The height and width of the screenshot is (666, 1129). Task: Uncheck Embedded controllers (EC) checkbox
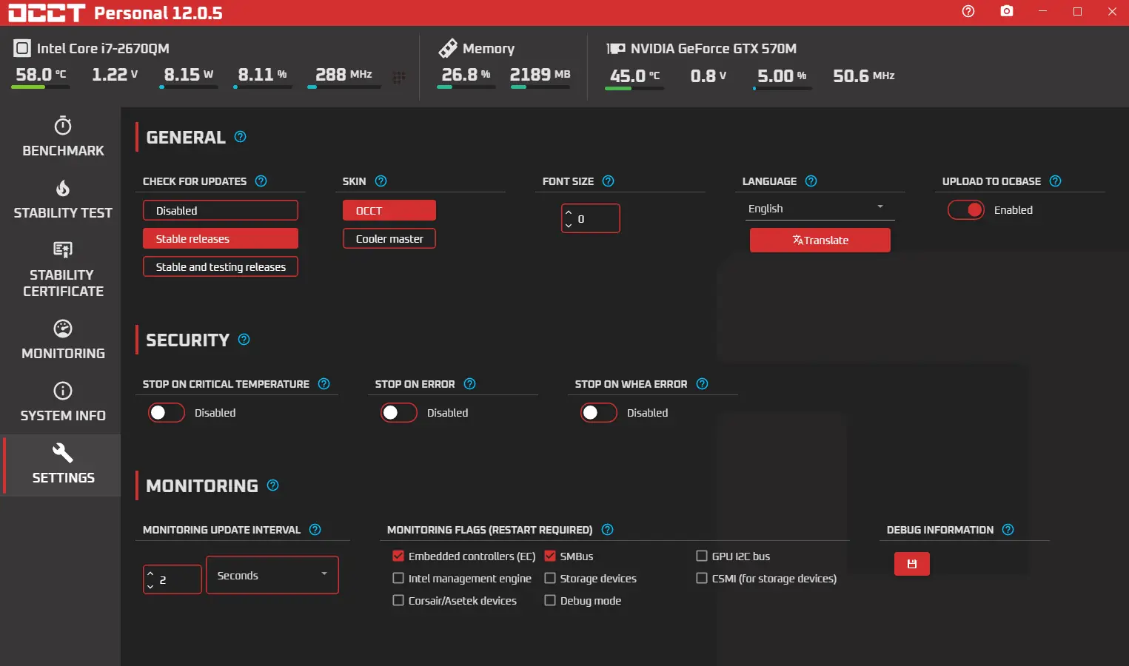point(398,556)
